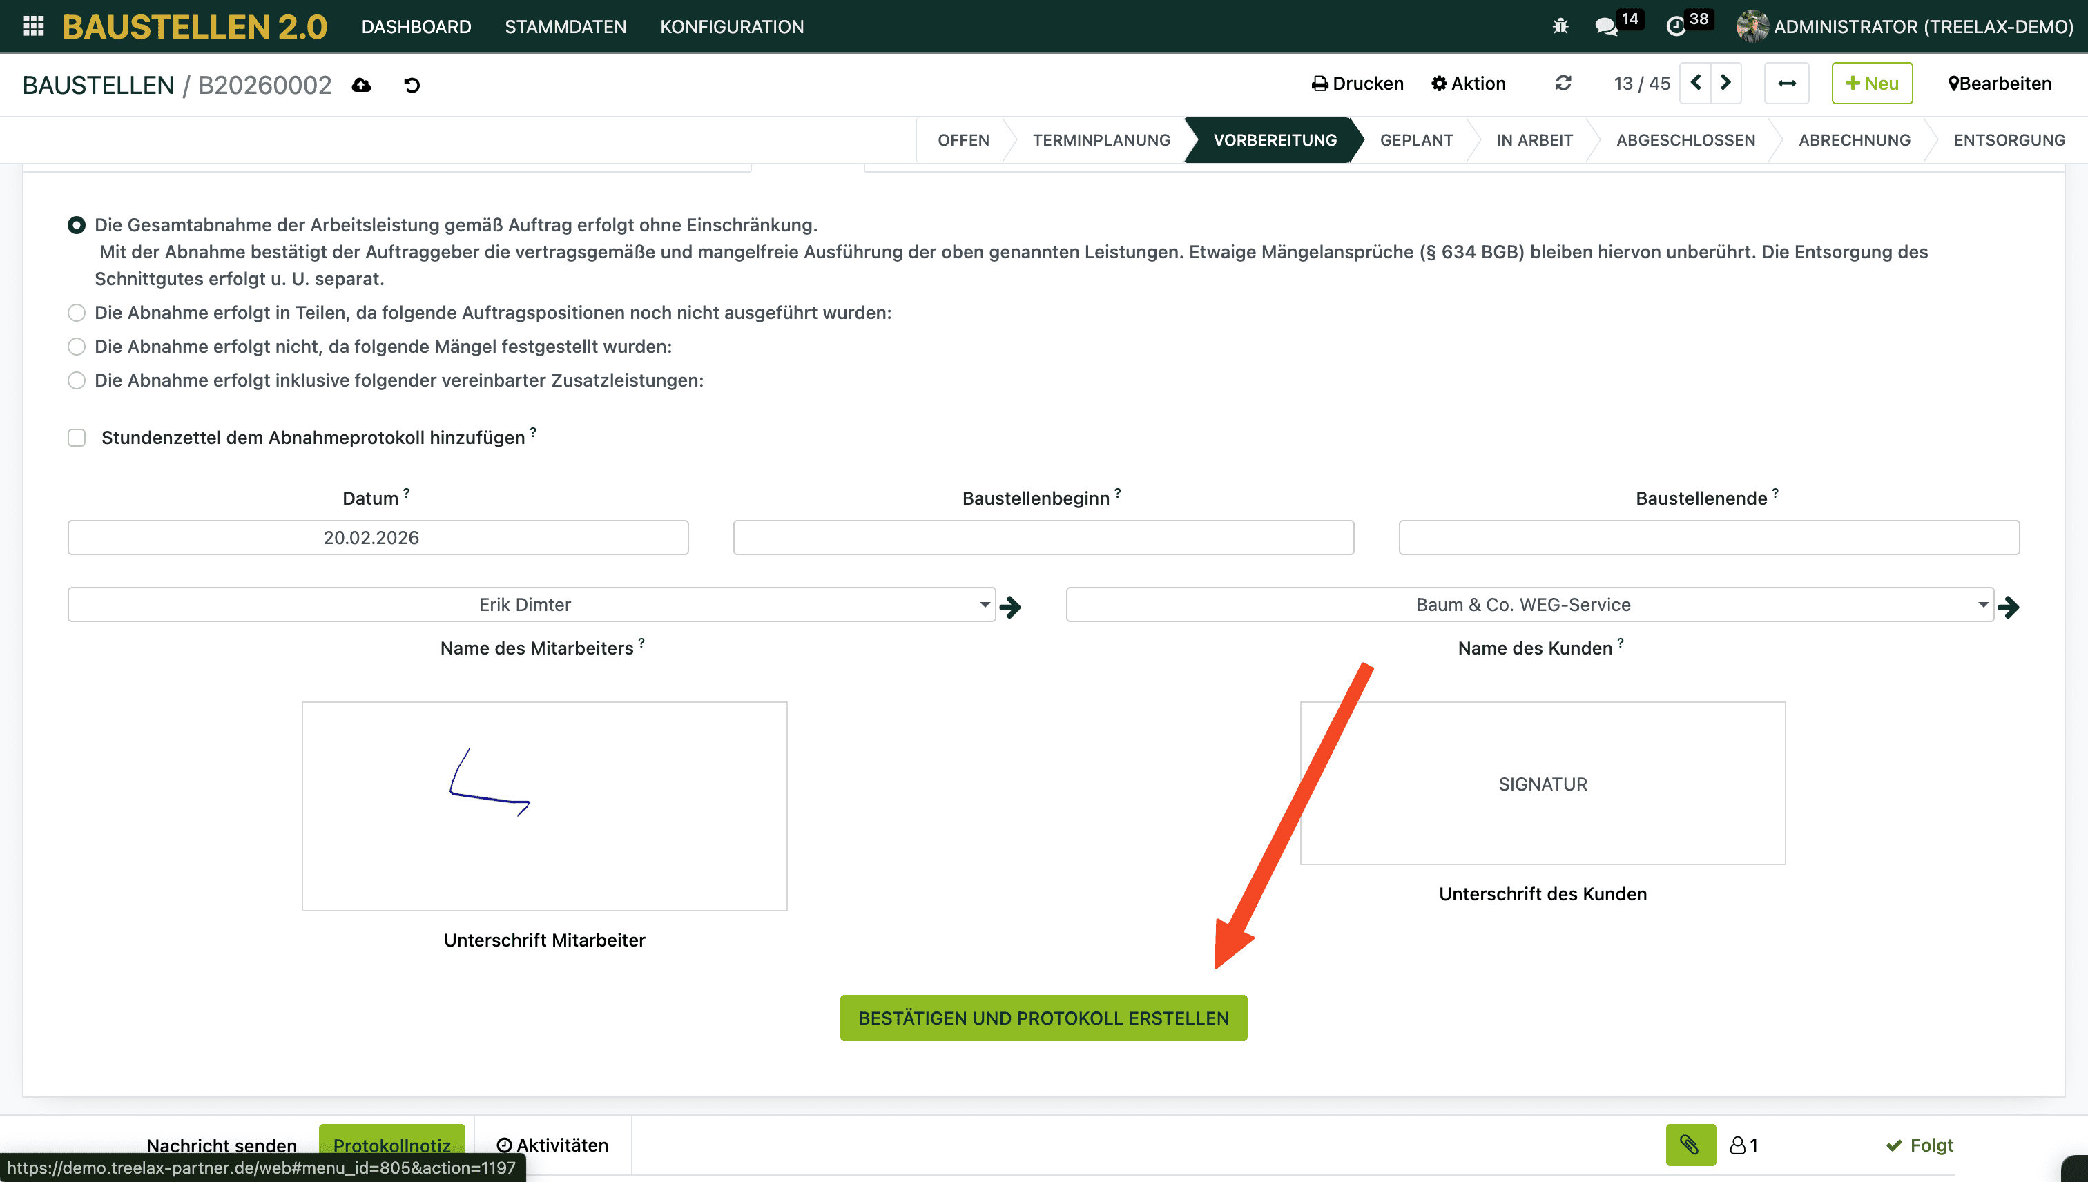Click the paperclip attachment icon
This screenshot has width=2088, height=1182.
(1690, 1144)
